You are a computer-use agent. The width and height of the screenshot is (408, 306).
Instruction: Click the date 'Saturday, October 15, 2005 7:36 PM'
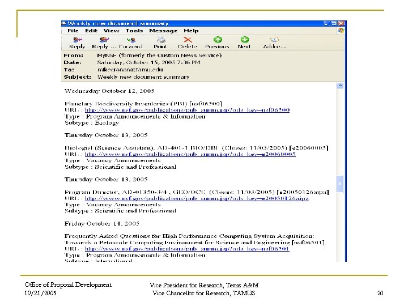(149, 62)
